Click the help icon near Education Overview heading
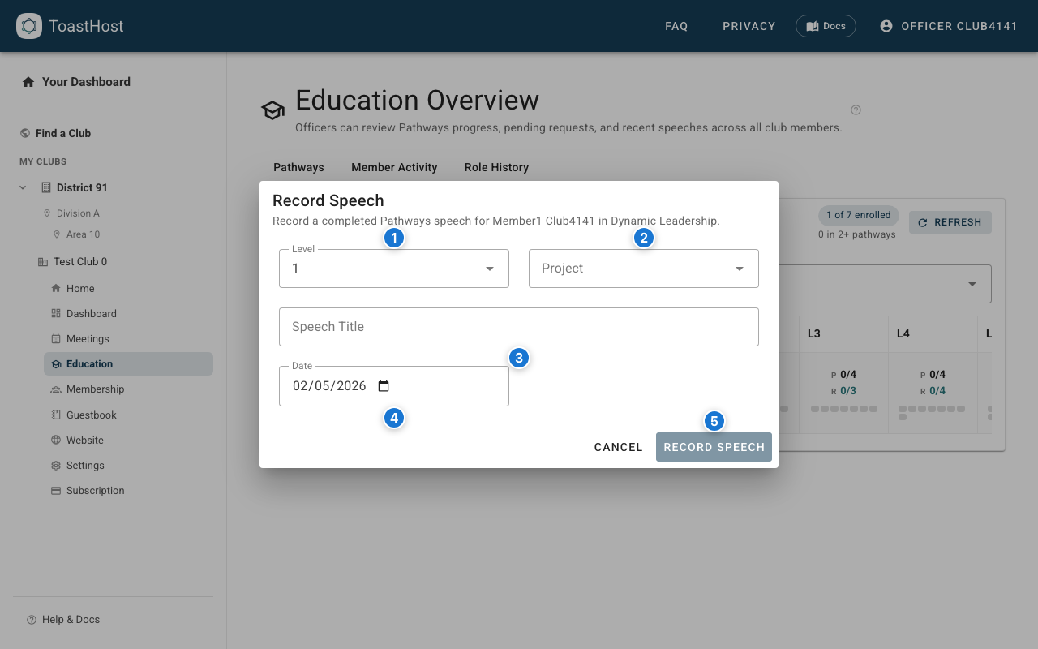 click(x=856, y=110)
